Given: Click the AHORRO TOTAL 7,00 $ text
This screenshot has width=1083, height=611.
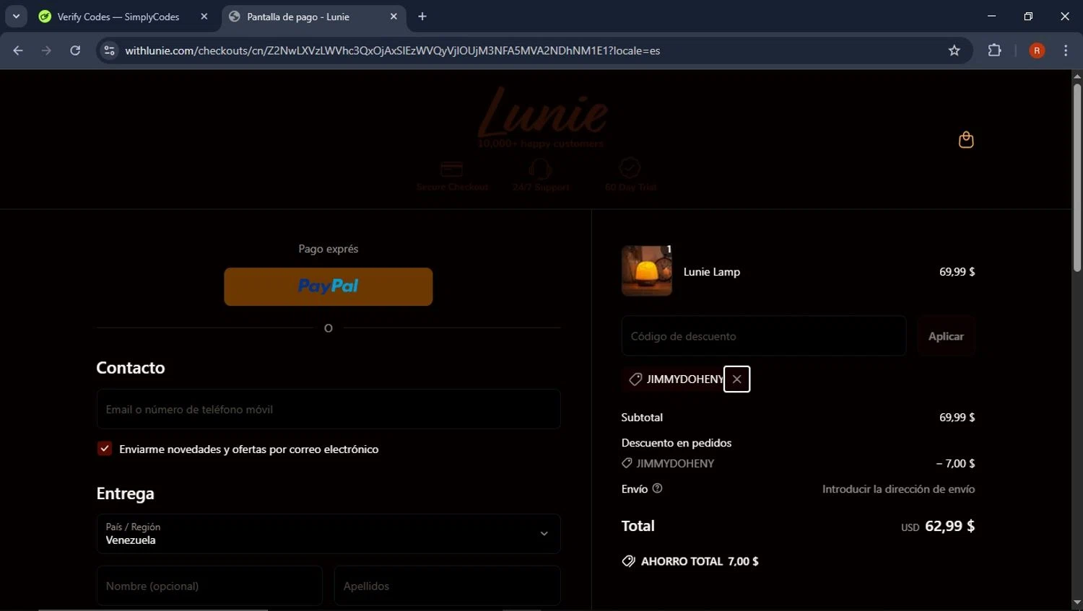Looking at the screenshot, I should pos(700,561).
